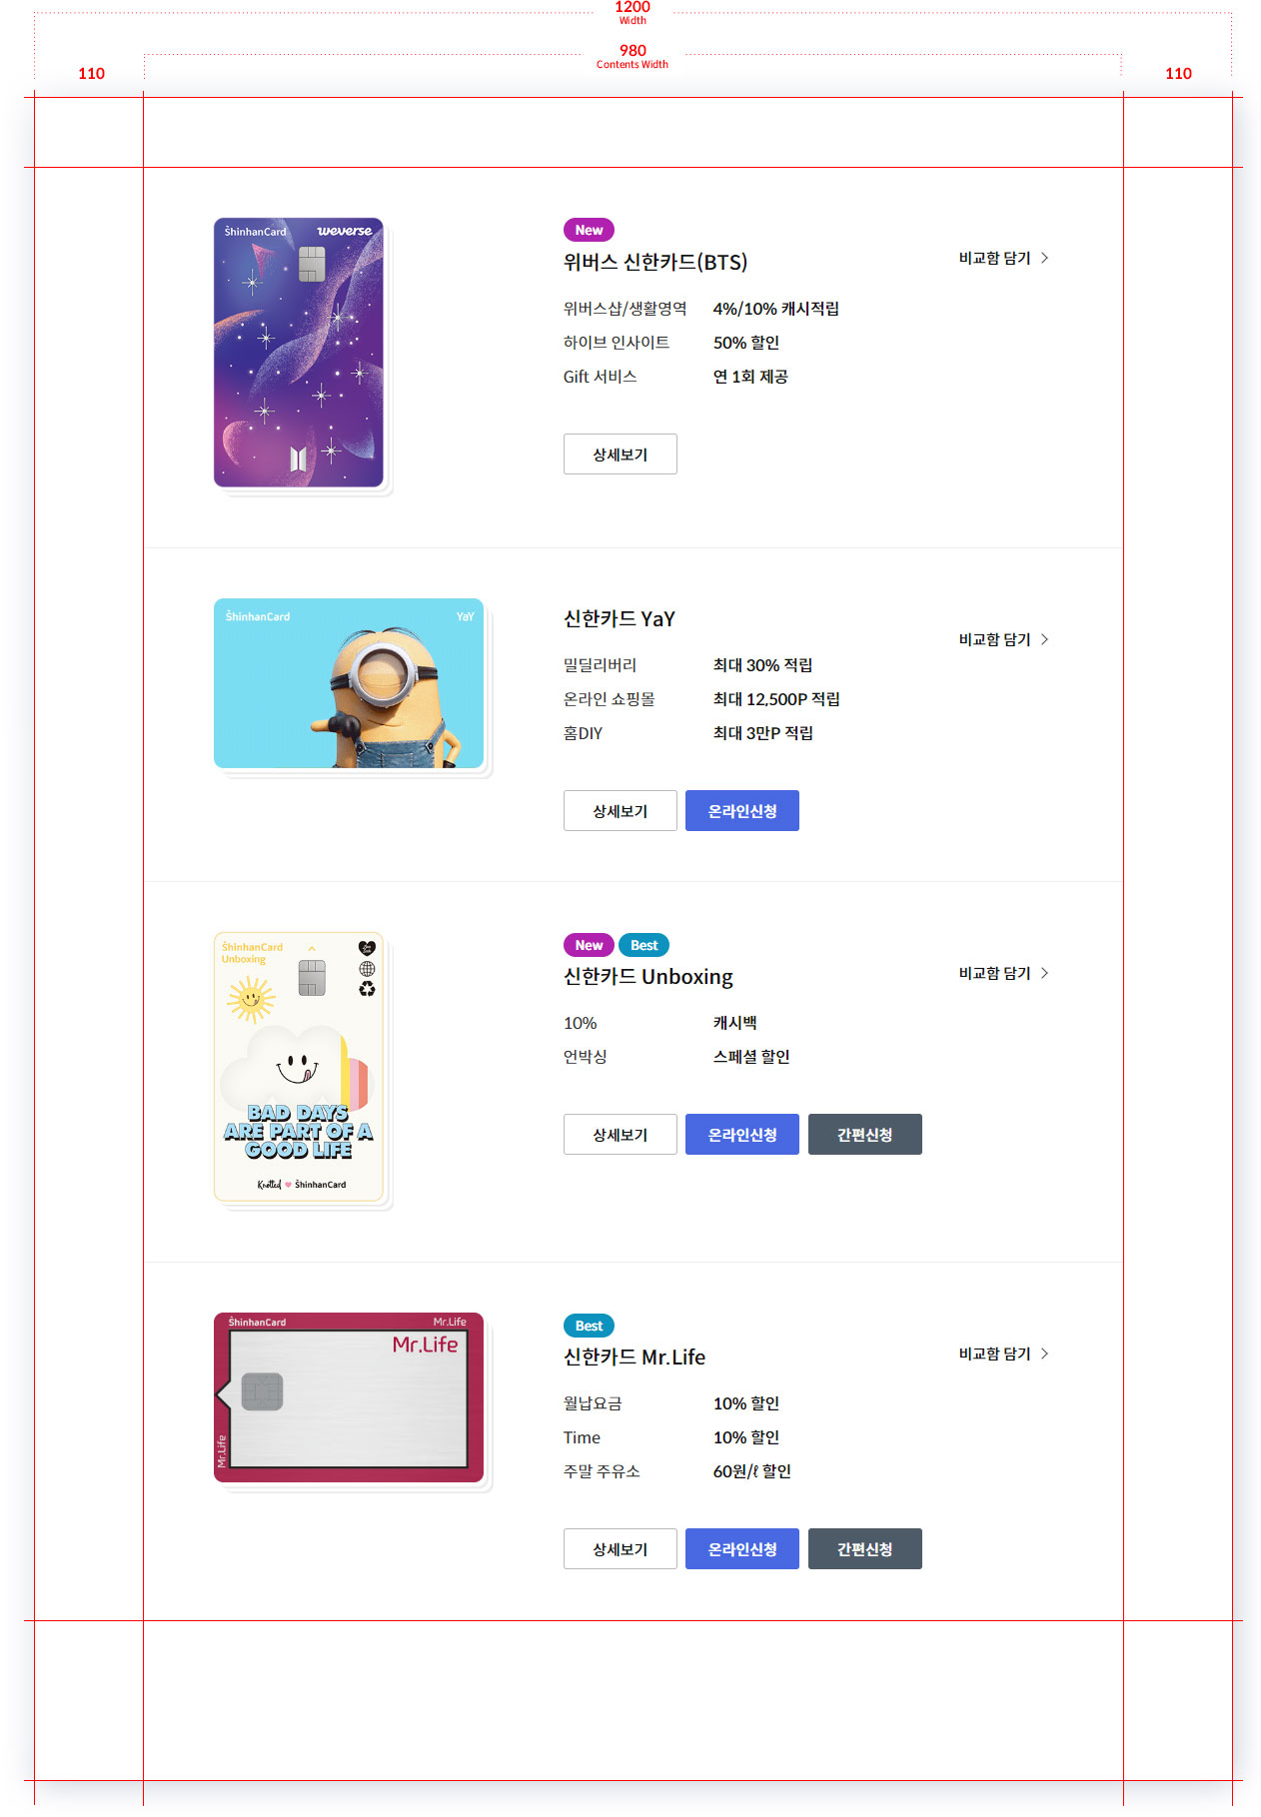Open the 위버스 BTS card image

tap(299, 353)
